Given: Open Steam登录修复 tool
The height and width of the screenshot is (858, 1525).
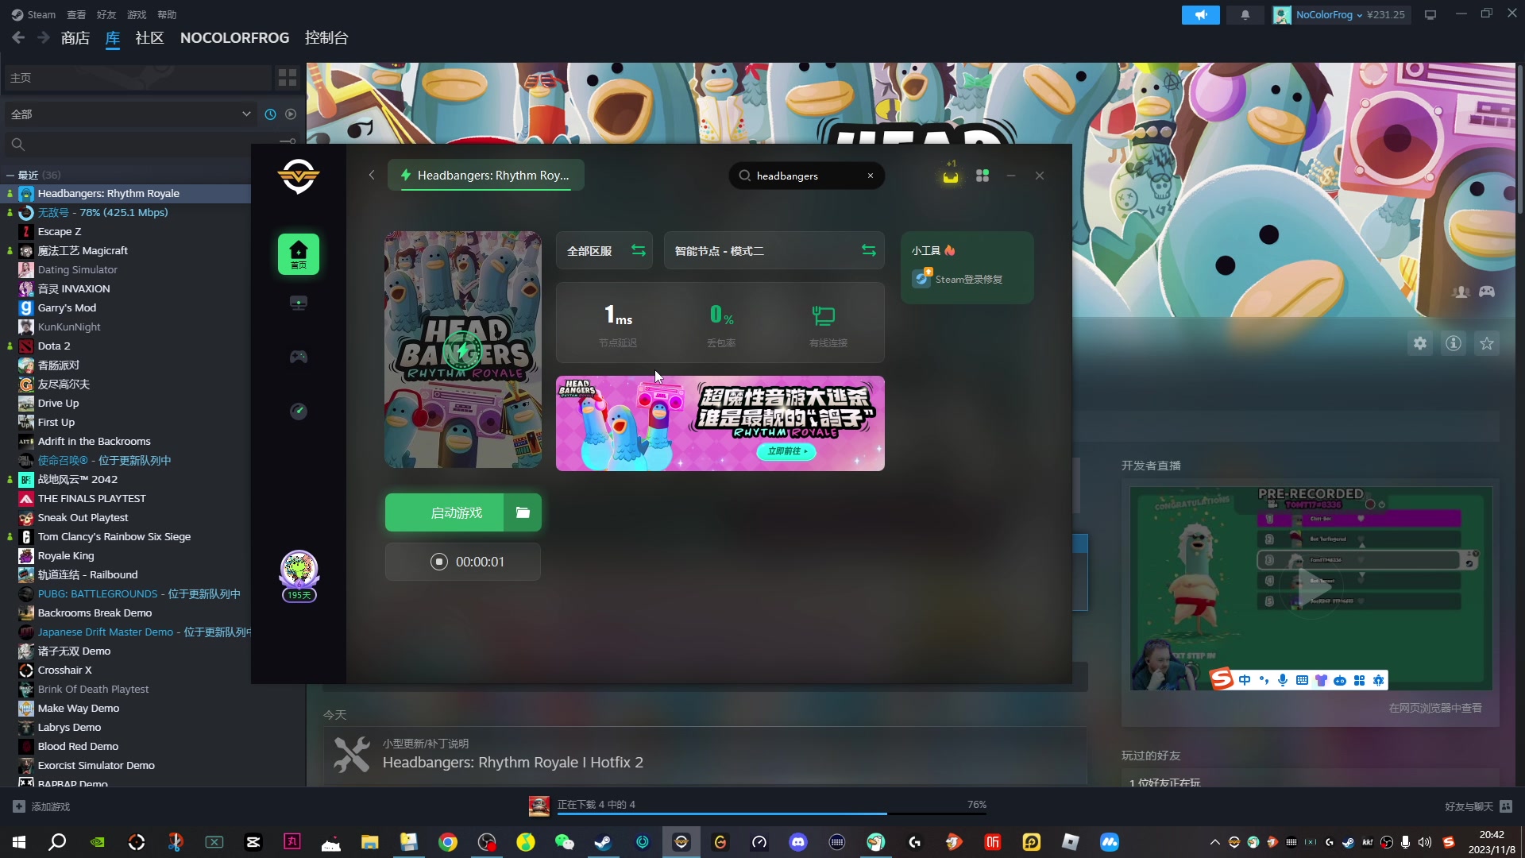Looking at the screenshot, I should coord(958,279).
